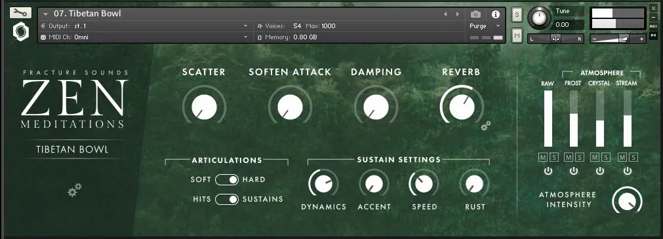Image resolution: width=663 pixels, height=239 pixels.
Task: Click the Fracture Sounds hexagon logo icon
Action: 20,31
